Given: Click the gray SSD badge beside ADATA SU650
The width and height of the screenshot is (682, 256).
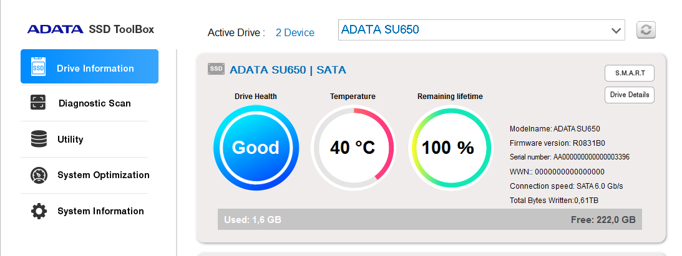Looking at the screenshot, I should pyautogui.click(x=216, y=69).
